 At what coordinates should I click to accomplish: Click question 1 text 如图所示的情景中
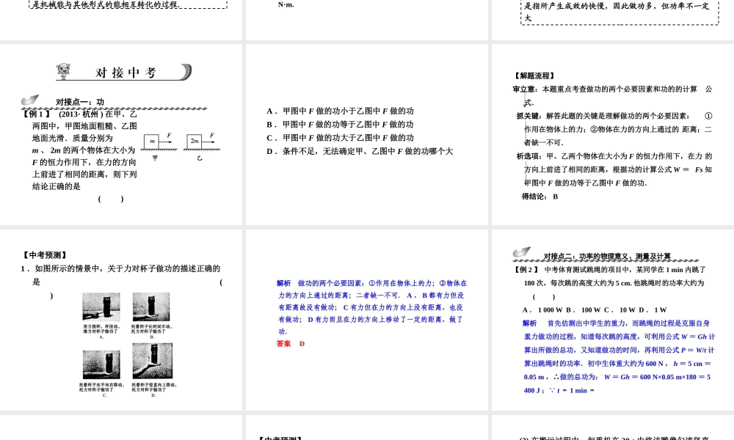[x=121, y=275]
